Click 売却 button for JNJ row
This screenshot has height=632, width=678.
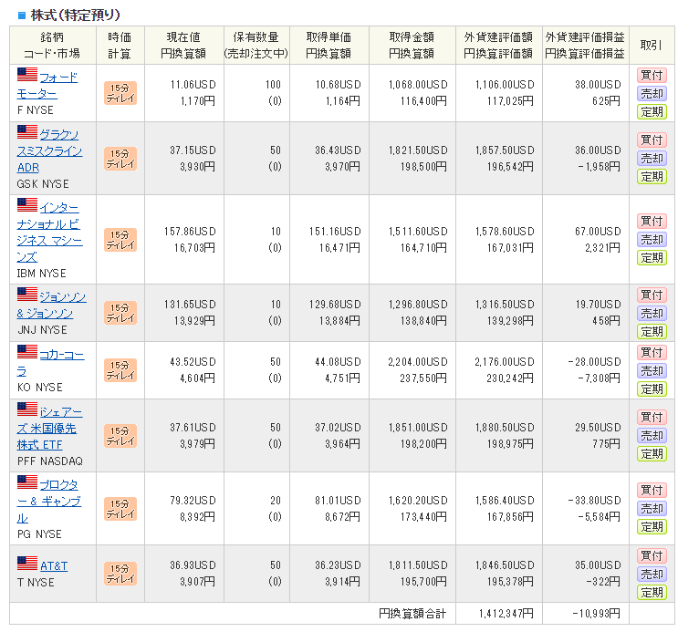point(652,314)
